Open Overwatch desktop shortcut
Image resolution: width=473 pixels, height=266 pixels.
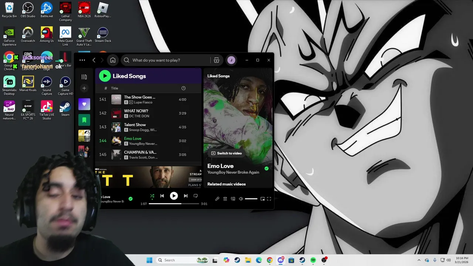coord(28,35)
